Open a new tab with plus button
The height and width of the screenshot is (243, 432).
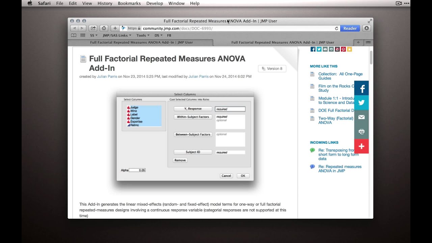coord(358,43)
